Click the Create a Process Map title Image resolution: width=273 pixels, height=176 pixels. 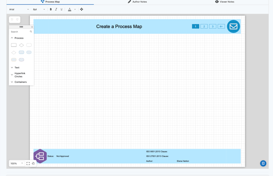pyautogui.click(x=119, y=26)
